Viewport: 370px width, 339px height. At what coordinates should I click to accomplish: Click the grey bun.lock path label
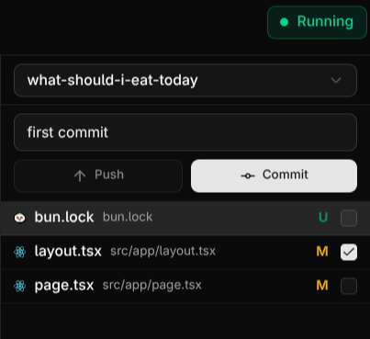tap(128, 217)
